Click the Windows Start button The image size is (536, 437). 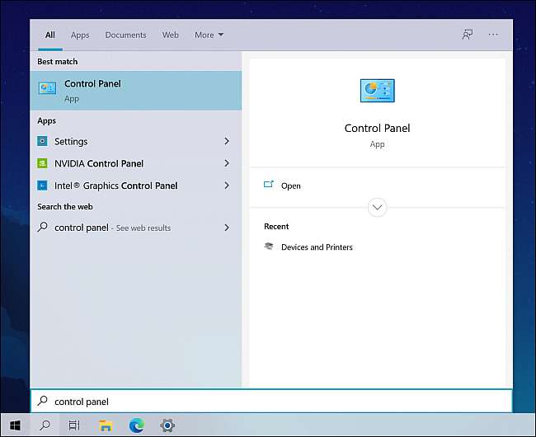pos(15,425)
